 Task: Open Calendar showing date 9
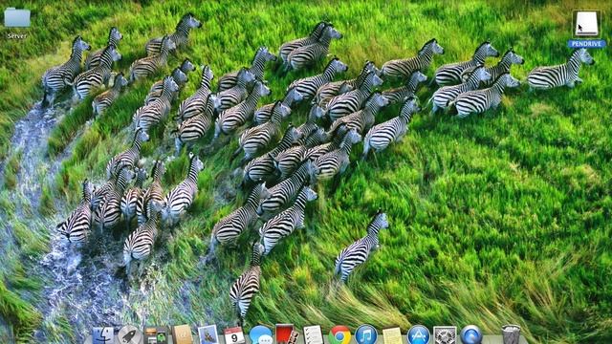pyautogui.click(x=234, y=335)
